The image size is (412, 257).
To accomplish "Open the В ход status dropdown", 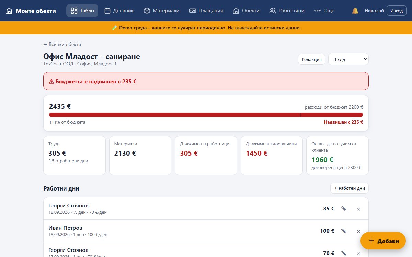I will [348, 59].
